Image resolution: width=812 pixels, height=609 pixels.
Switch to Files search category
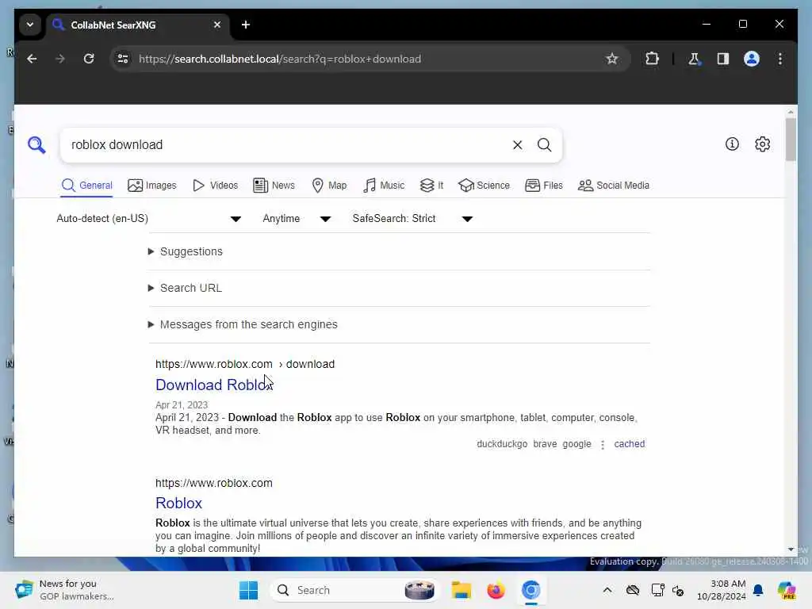544,186
